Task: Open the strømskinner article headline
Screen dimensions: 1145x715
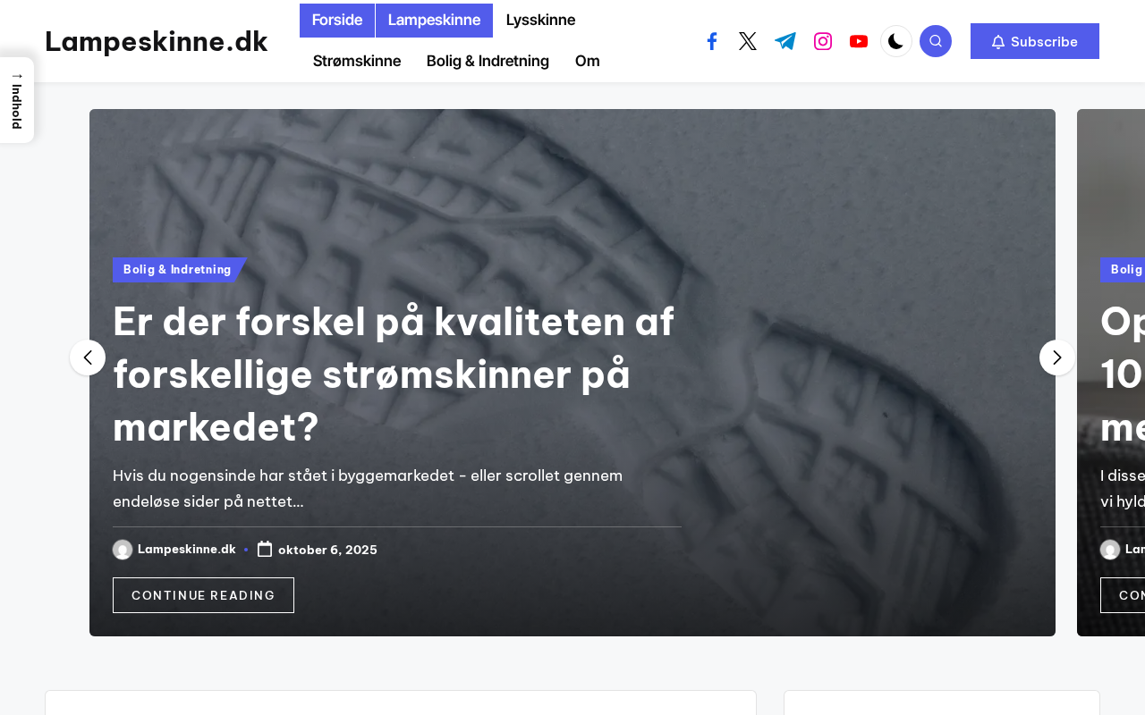Action: click(x=394, y=374)
